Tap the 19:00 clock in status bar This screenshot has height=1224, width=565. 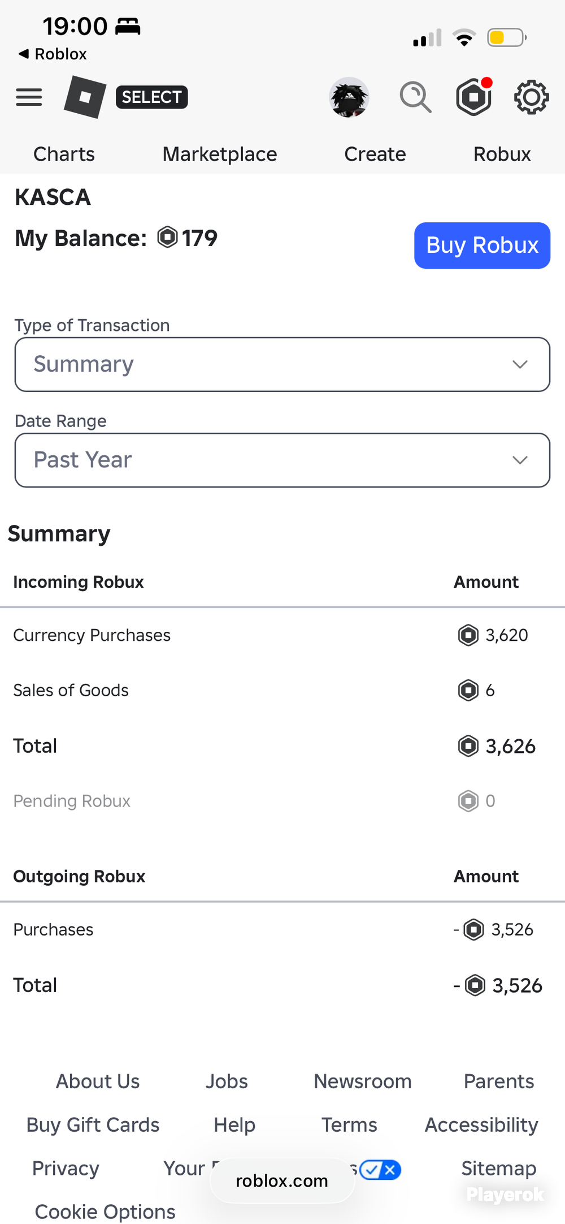tap(75, 26)
